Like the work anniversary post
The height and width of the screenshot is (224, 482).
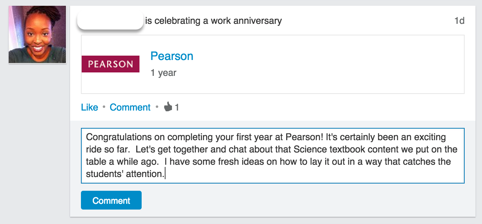(89, 107)
